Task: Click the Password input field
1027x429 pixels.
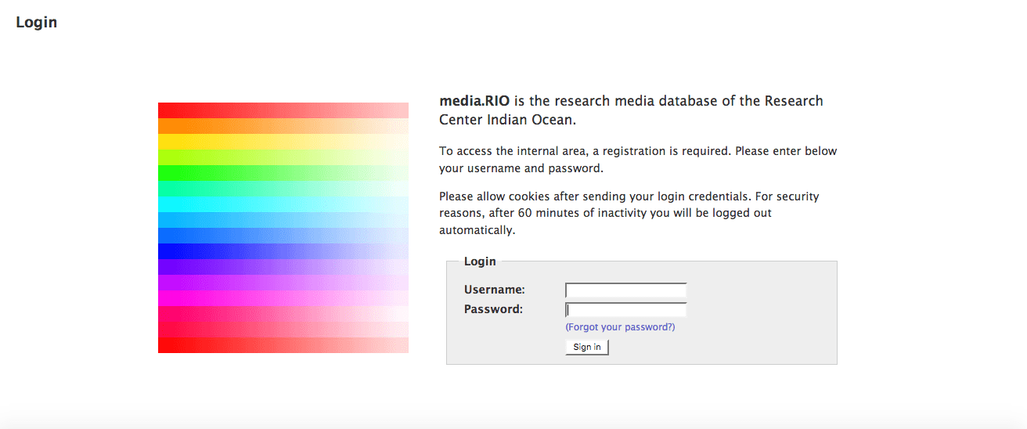Action: pos(626,310)
